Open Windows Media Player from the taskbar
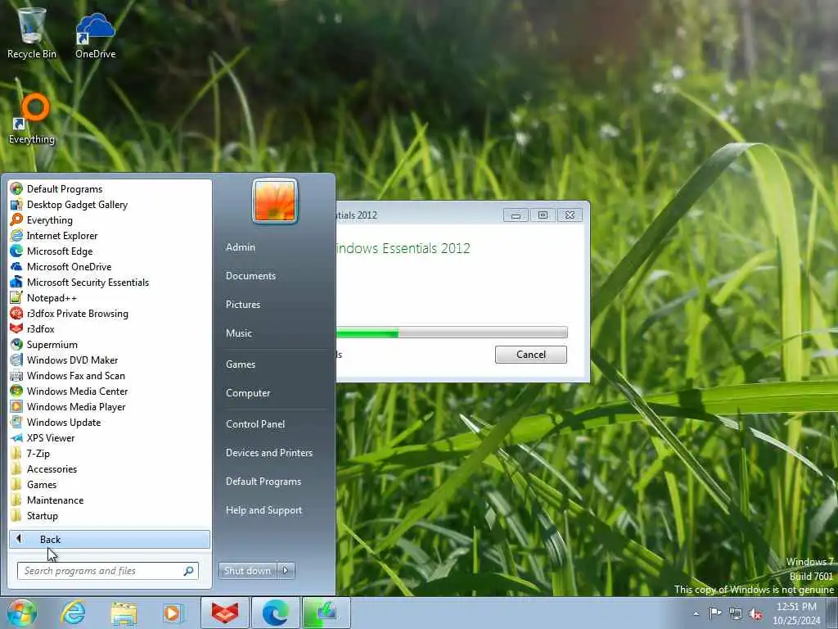 (x=173, y=613)
